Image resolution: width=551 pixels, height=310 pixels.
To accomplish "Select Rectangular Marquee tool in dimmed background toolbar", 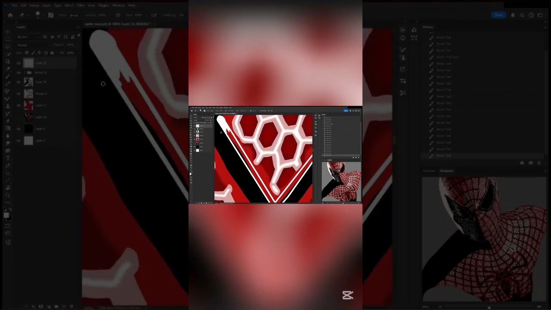I will (x=8, y=40).
